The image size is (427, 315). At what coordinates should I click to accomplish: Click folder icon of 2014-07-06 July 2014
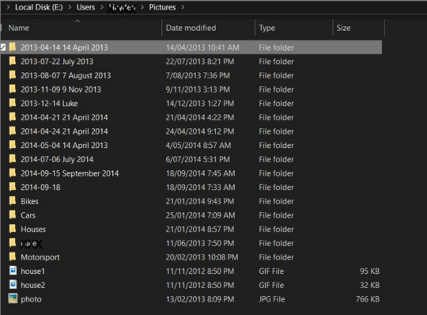pos(13,159)
